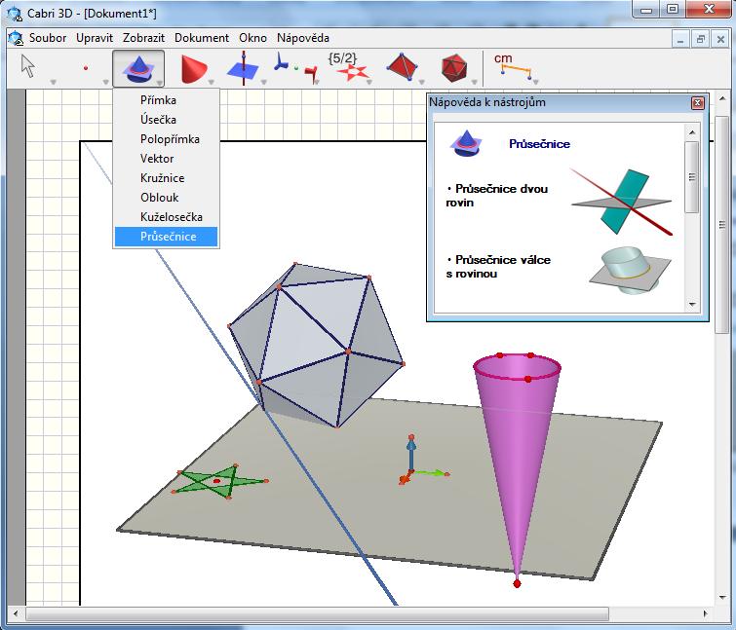Choose Oblouk from the dropdown list
This screenshot has height=630, width=736.
(166, 198)
